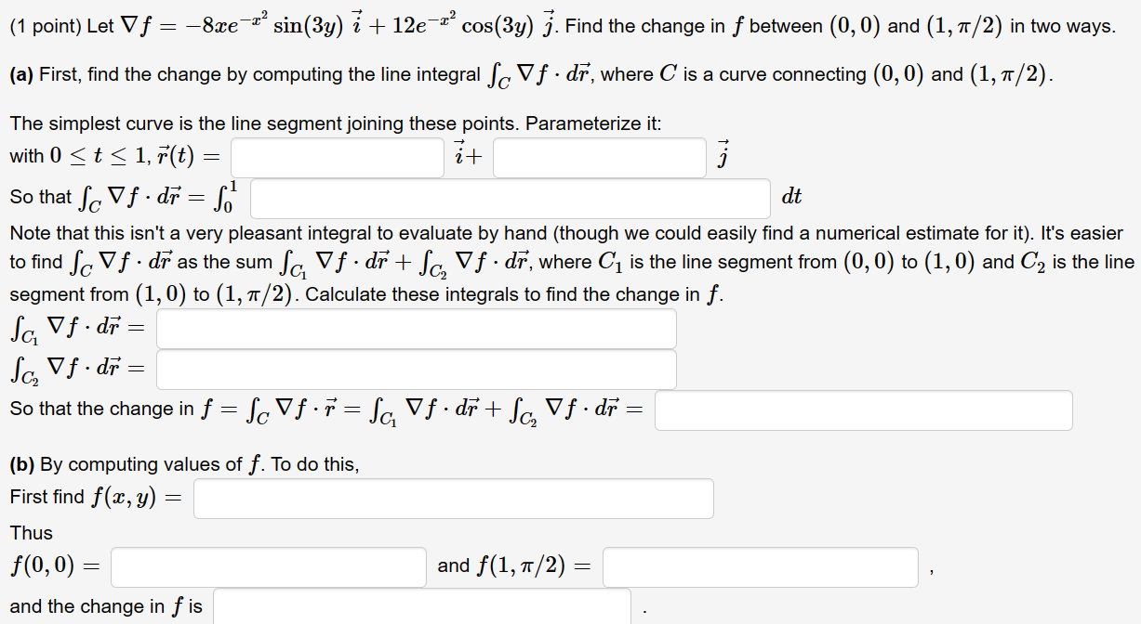Click the answer box for the C1 line integral

click(x=416, y=329)
